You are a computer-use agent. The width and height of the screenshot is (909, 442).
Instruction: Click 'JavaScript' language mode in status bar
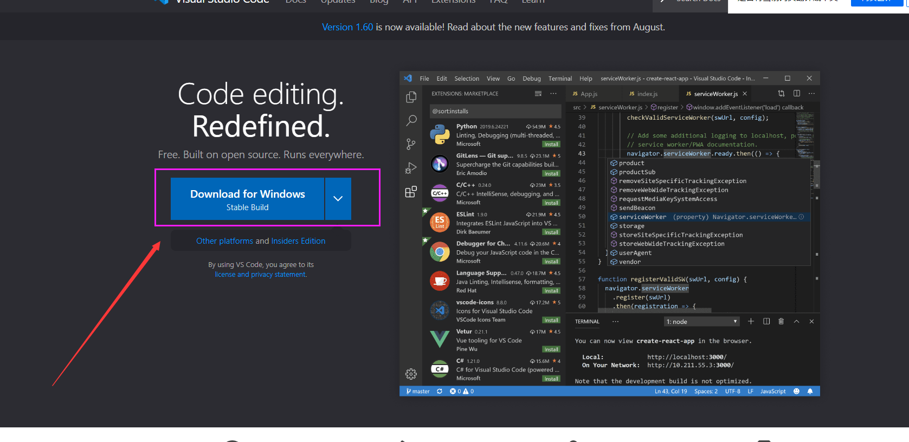tap(772, 391)
